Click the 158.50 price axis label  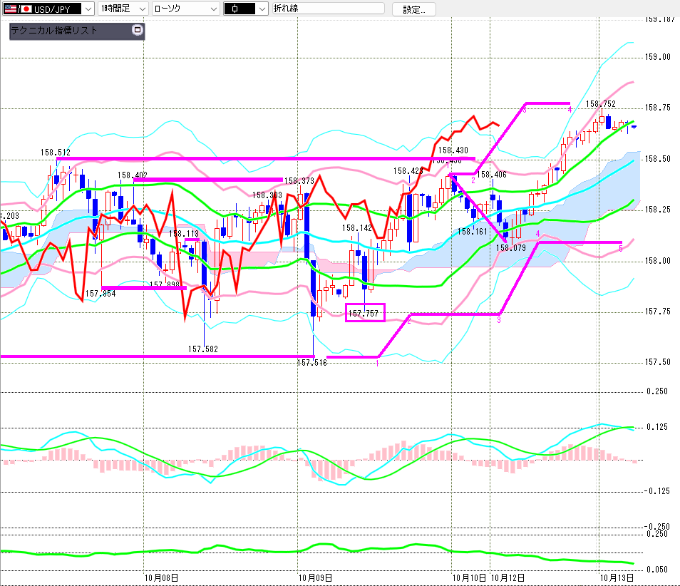657,159
